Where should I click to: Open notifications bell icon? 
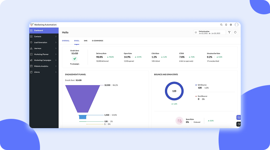click(x=226, y=25)
